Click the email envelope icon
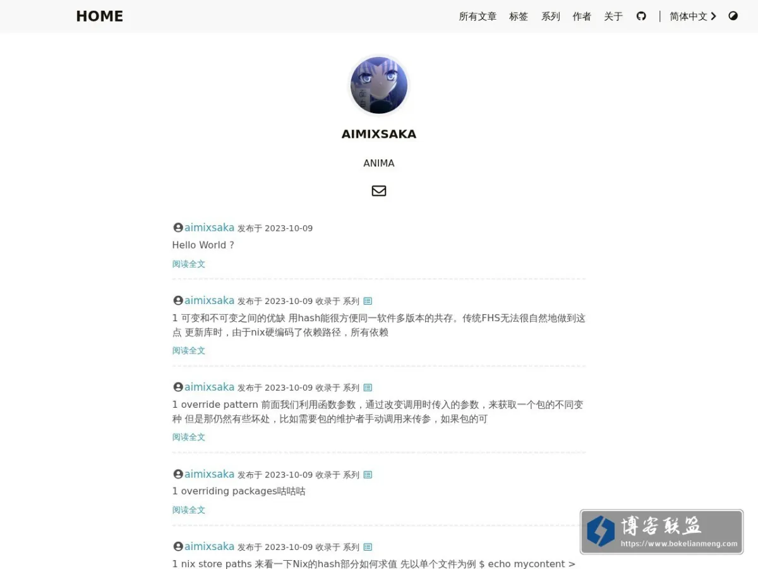This screenshot has width=758, height=569. coord(379,190)
